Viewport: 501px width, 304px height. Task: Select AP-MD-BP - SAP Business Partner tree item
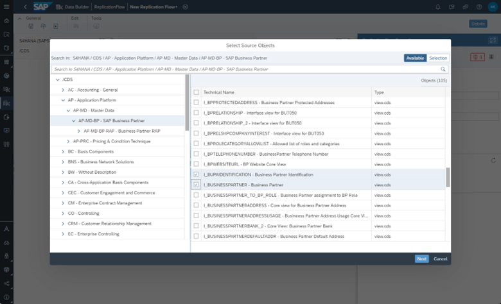(x=118, y=121)
